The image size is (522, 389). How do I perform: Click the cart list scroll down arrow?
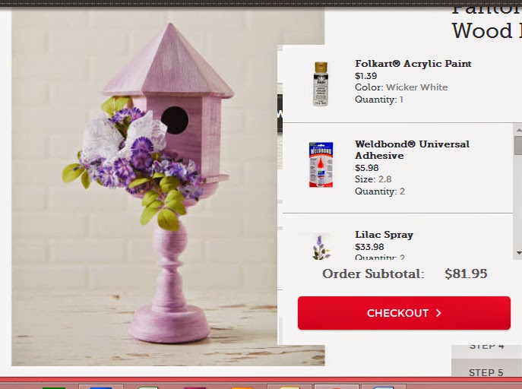(518, 253)
